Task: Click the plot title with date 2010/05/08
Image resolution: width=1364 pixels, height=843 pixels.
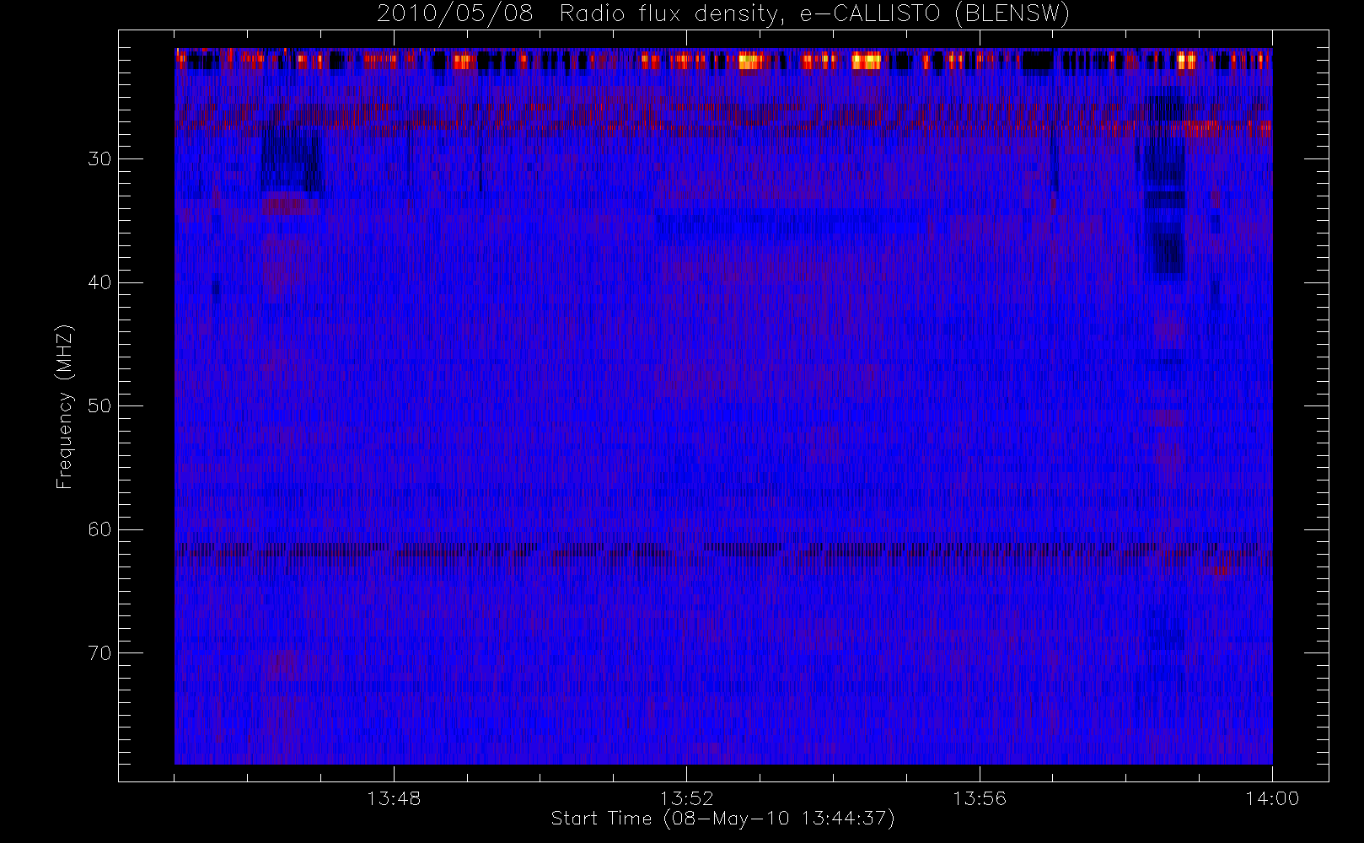Action: pyautogui.click(x=723, y=14)
